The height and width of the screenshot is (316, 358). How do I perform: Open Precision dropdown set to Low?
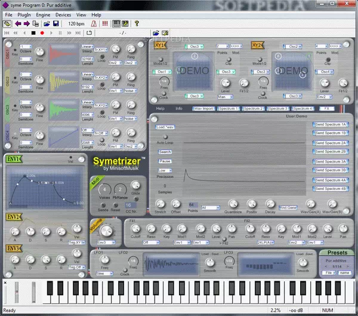pyautogui.click(x=165, y=171)
